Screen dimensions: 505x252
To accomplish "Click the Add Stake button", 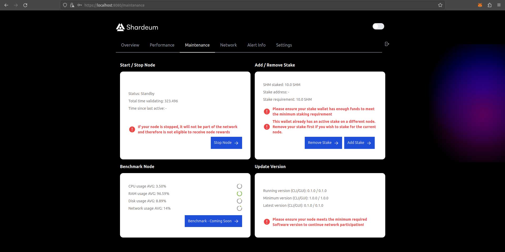I will (359, 143).
